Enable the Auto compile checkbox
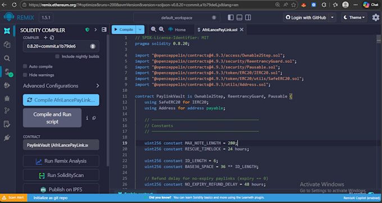 [25, 66]
